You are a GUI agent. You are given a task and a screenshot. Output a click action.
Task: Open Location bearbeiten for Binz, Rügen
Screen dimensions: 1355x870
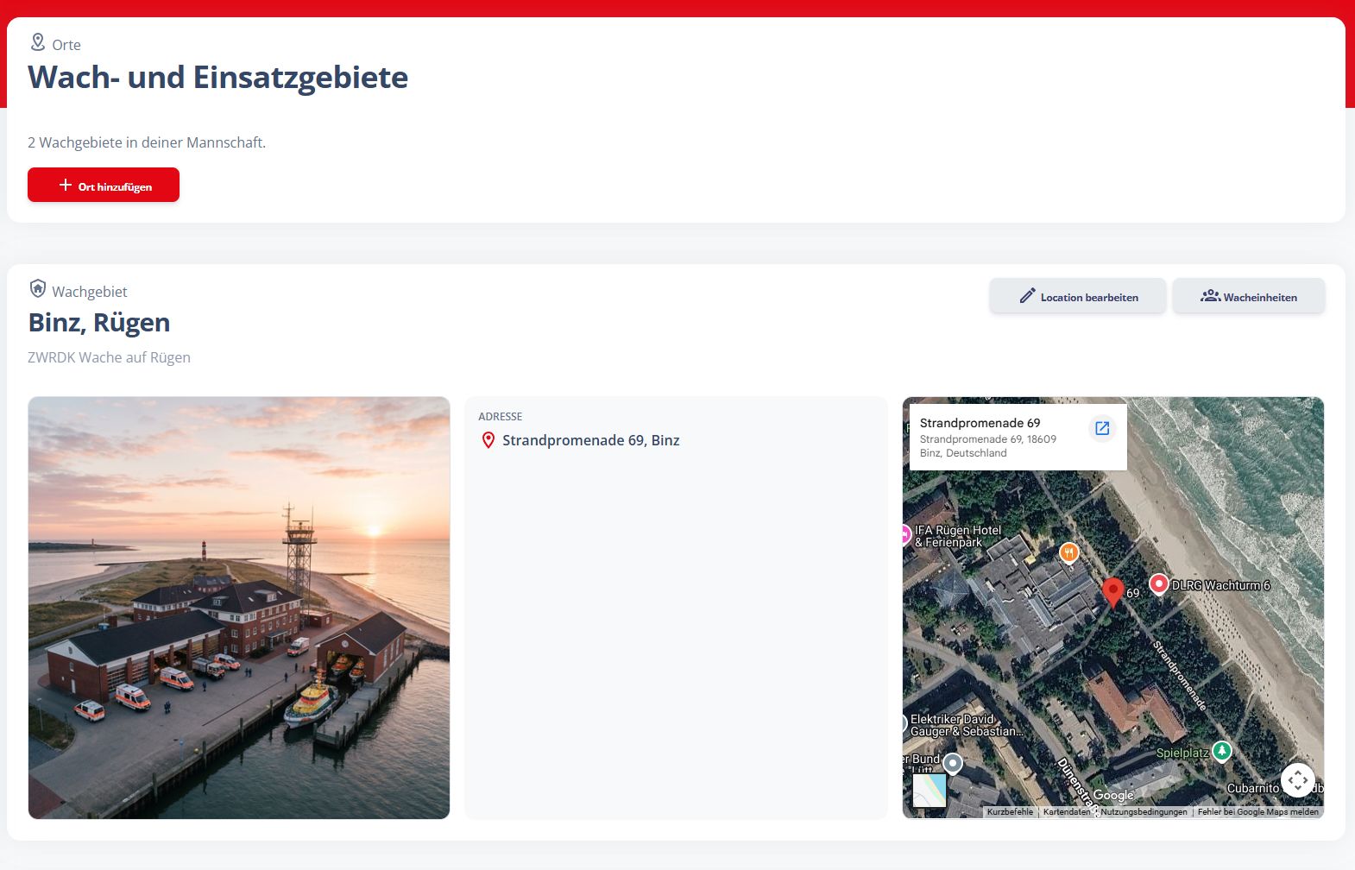click(x=1077, y=296)
